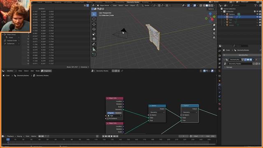Screen dimensions: 263x148
Task: Jump to timeline end button
Action: (x=117, y=136)
